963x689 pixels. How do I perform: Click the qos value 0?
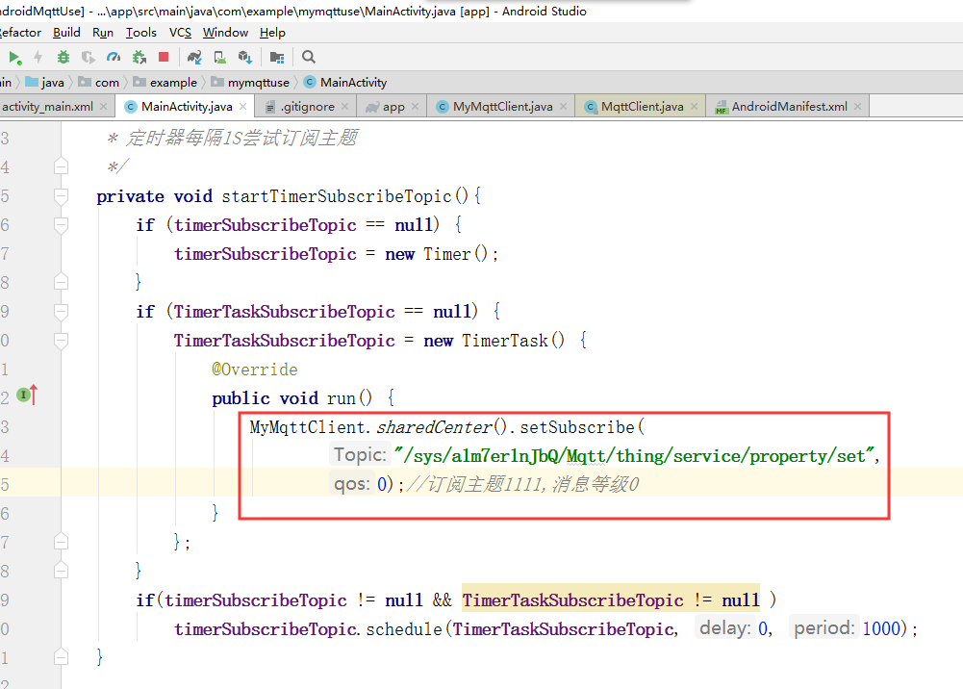381,484
